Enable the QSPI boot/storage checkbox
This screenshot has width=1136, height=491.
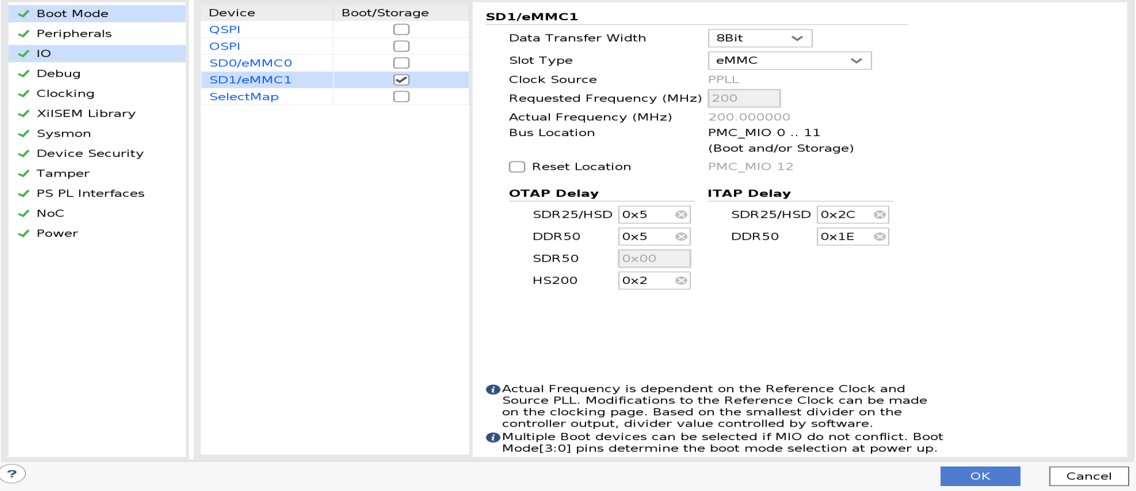click(x=401, y=29)
